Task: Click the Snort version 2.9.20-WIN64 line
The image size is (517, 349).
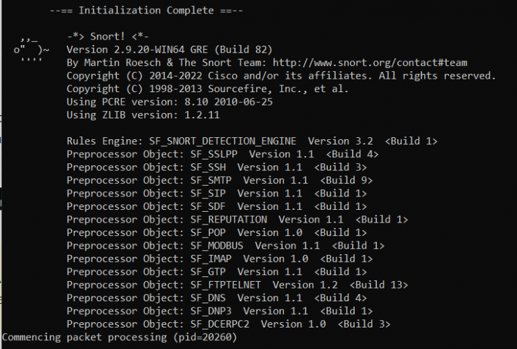Action: pos(169,49)
